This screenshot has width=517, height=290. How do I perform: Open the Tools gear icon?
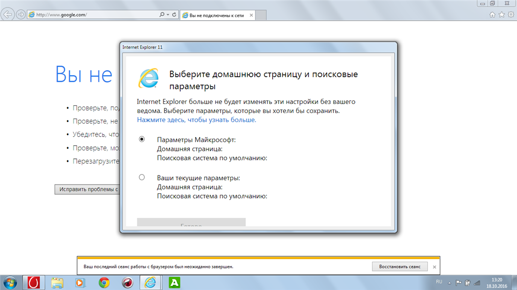pos(511,15)
